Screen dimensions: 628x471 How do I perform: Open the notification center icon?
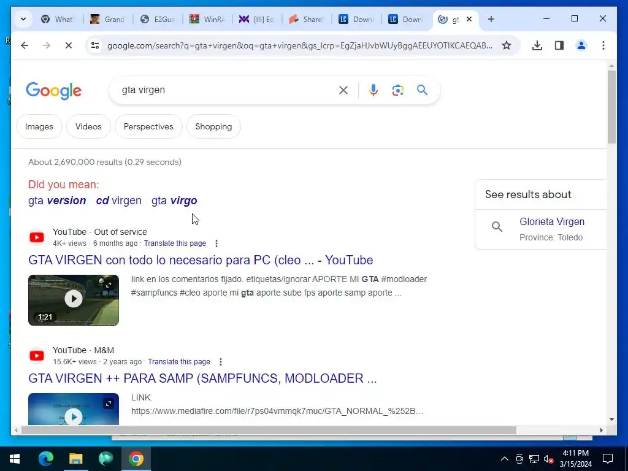tap(608, 459)
